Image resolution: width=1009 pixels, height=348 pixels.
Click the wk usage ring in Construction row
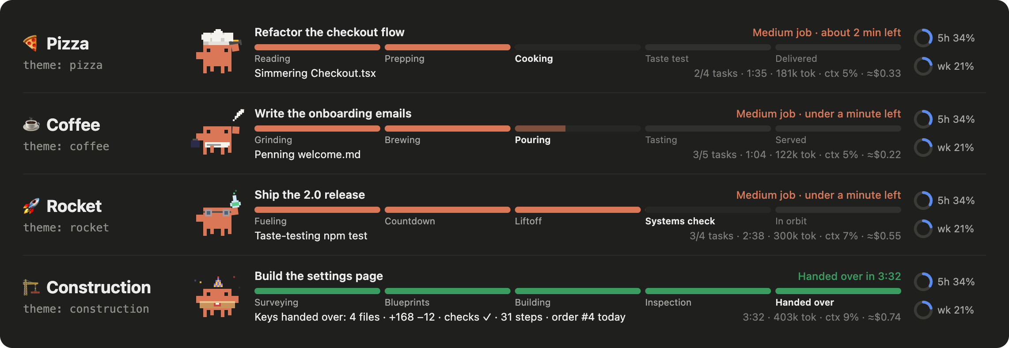(923, 310)
